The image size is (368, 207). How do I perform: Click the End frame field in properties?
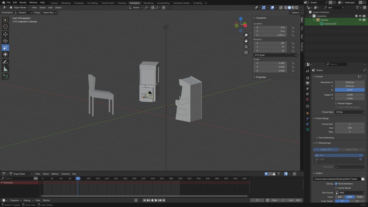(350, 128)
